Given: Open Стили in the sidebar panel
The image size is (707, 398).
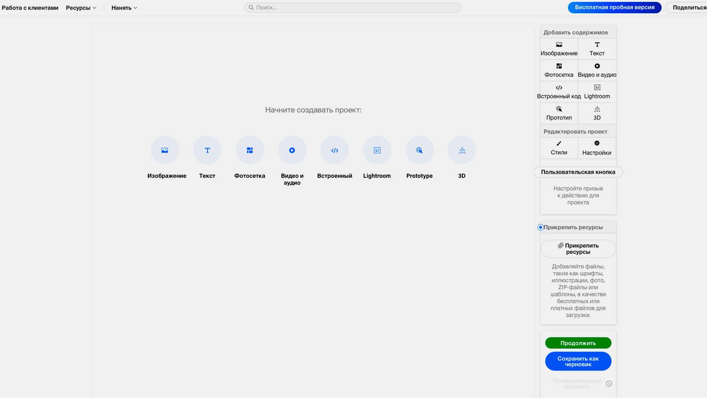Looking at the screenshot, I should (559, 148).
